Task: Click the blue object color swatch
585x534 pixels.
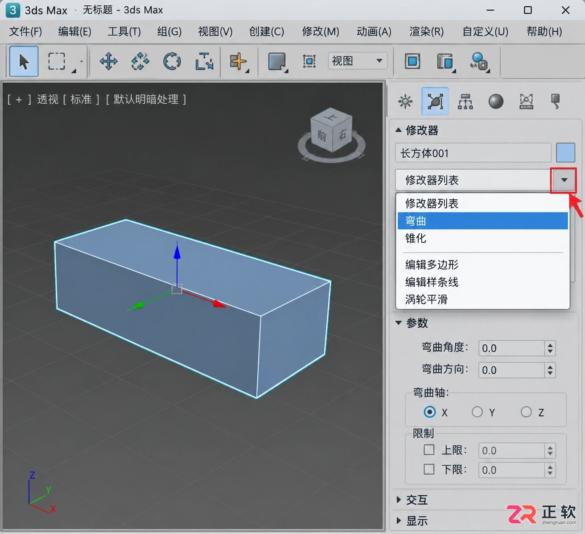Action: [565, 153]
